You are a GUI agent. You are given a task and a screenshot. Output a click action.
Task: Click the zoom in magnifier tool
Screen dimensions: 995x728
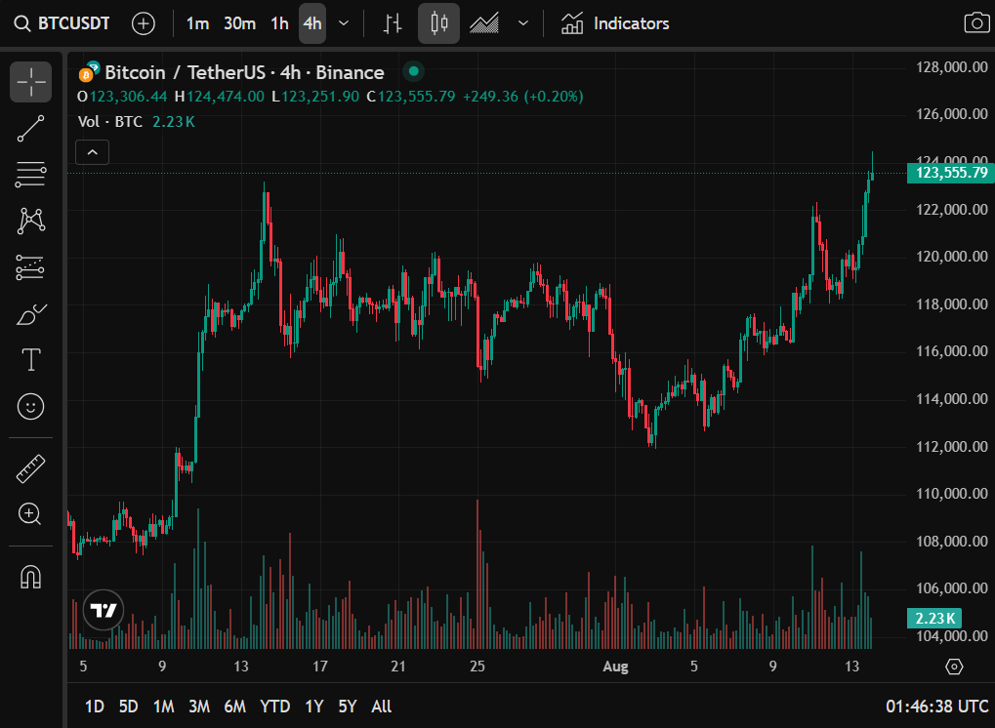click(x=31, y=514)
